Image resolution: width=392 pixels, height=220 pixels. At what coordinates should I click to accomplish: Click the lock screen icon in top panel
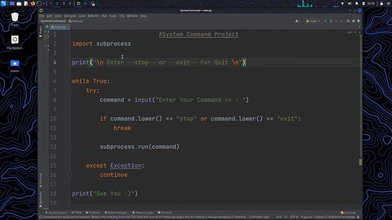pyautogui.click(x=382, y=4)
